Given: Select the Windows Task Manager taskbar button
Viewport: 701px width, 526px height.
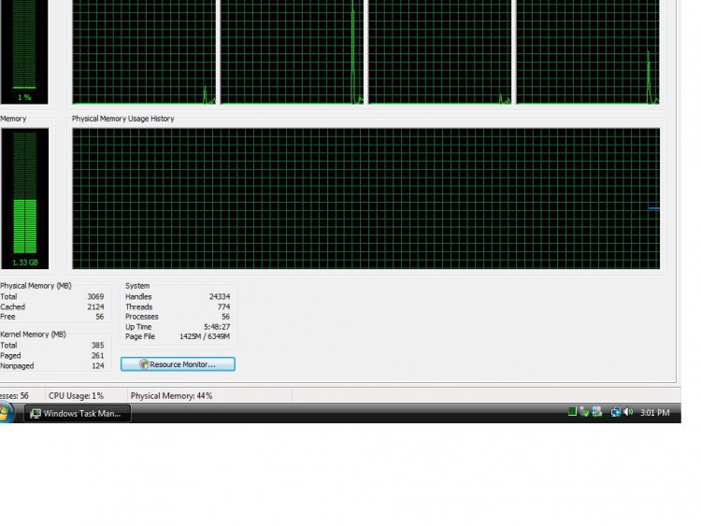Looking at the screenshot, I should (77, 413).
